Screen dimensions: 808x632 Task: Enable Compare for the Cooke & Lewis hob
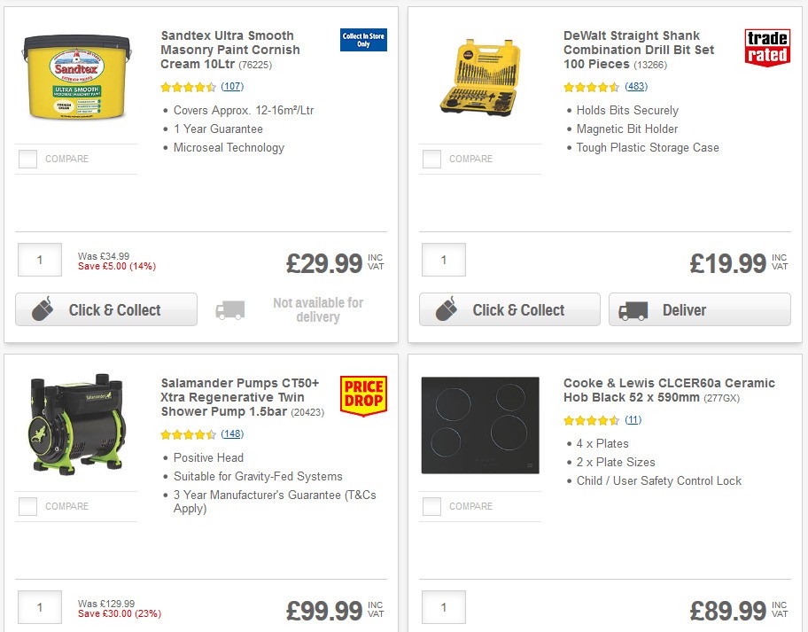click(431, 505)
